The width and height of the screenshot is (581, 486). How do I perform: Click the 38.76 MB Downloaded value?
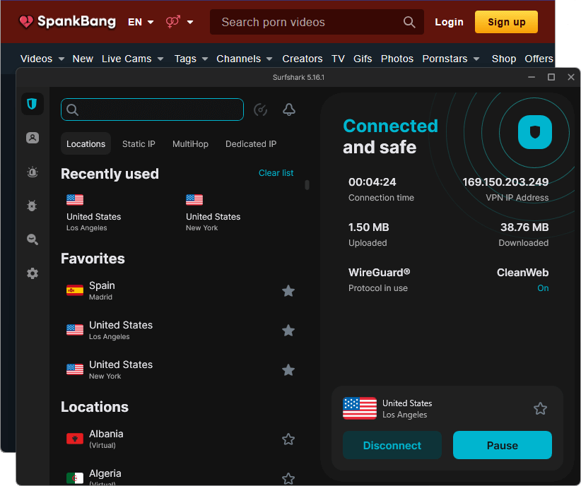(x=524, y=227)
